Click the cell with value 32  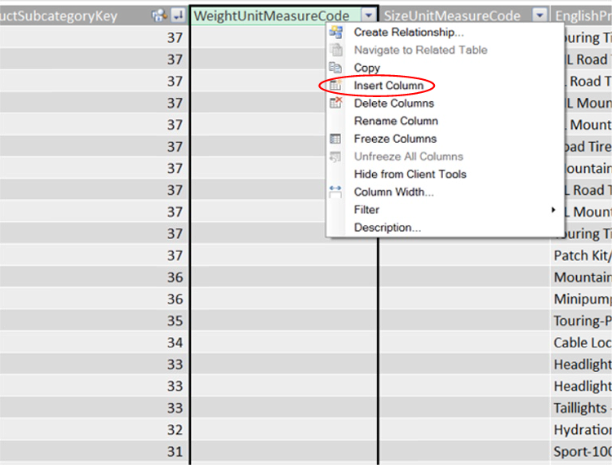point(95,429)
